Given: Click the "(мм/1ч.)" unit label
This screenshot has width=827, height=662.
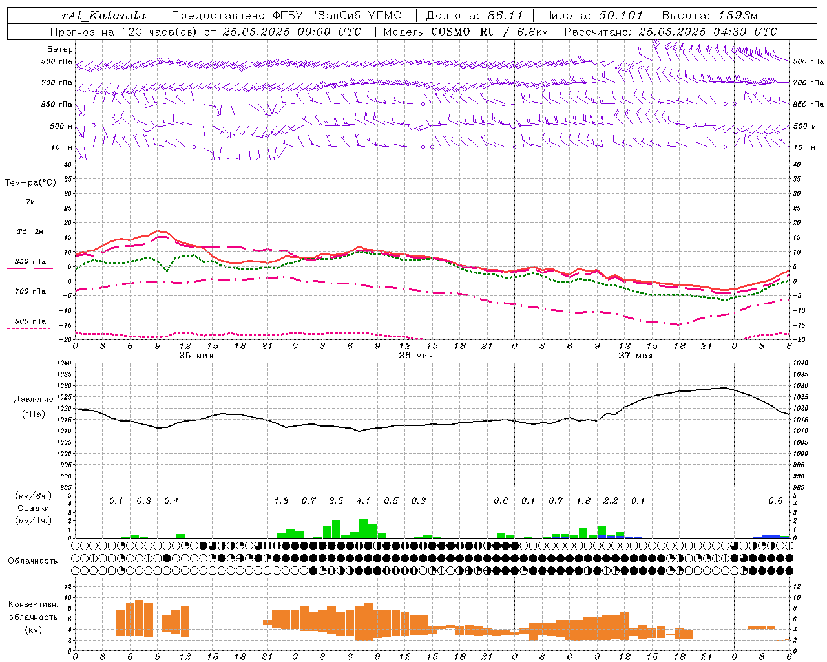Looking at the screenshot, I should pos(34,520).
